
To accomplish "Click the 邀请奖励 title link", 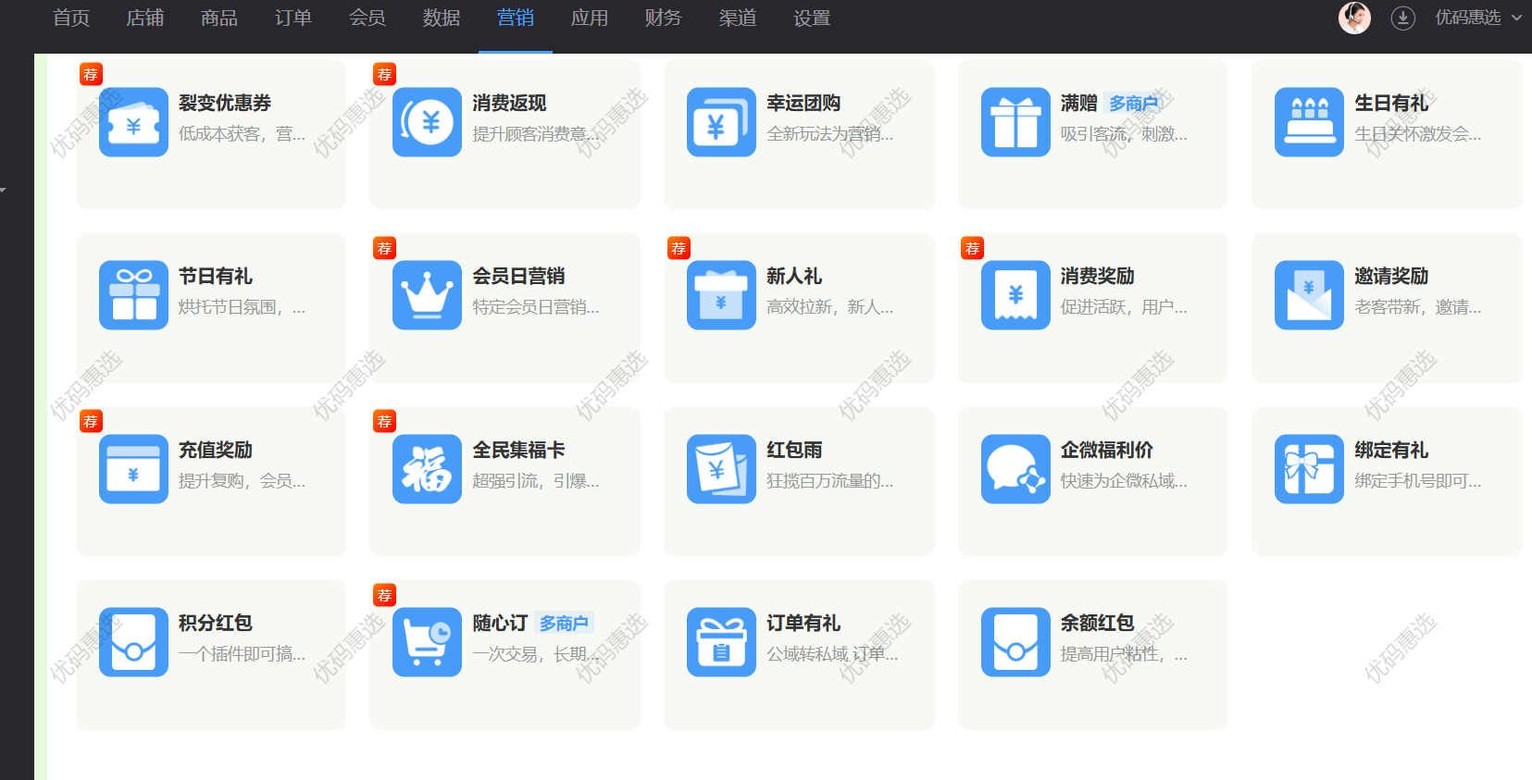I will [x=1391, y=276].
